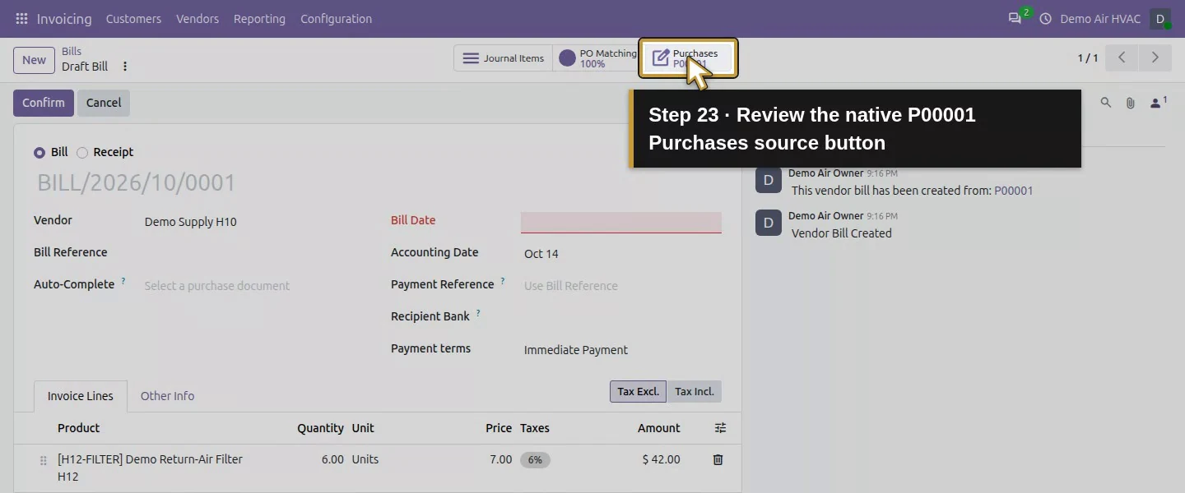Screen dimensions: 1185x493
Task: Show followers person icon
Action: coord(1159,103)
